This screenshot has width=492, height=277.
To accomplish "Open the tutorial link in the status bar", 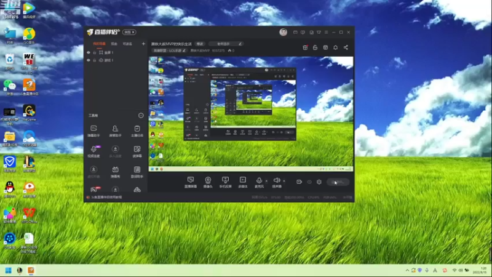I will click(x=106, y=197).
